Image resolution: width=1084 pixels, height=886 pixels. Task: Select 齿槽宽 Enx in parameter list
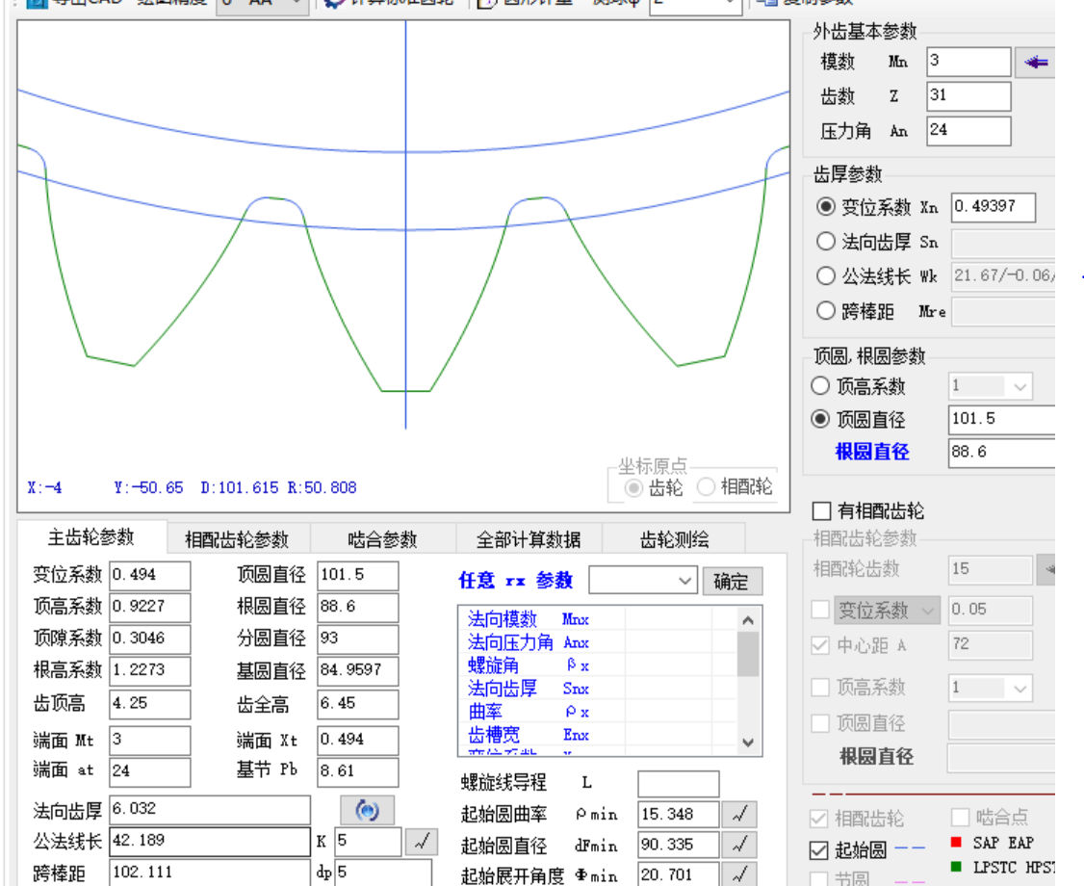click(x=529, y=735)
